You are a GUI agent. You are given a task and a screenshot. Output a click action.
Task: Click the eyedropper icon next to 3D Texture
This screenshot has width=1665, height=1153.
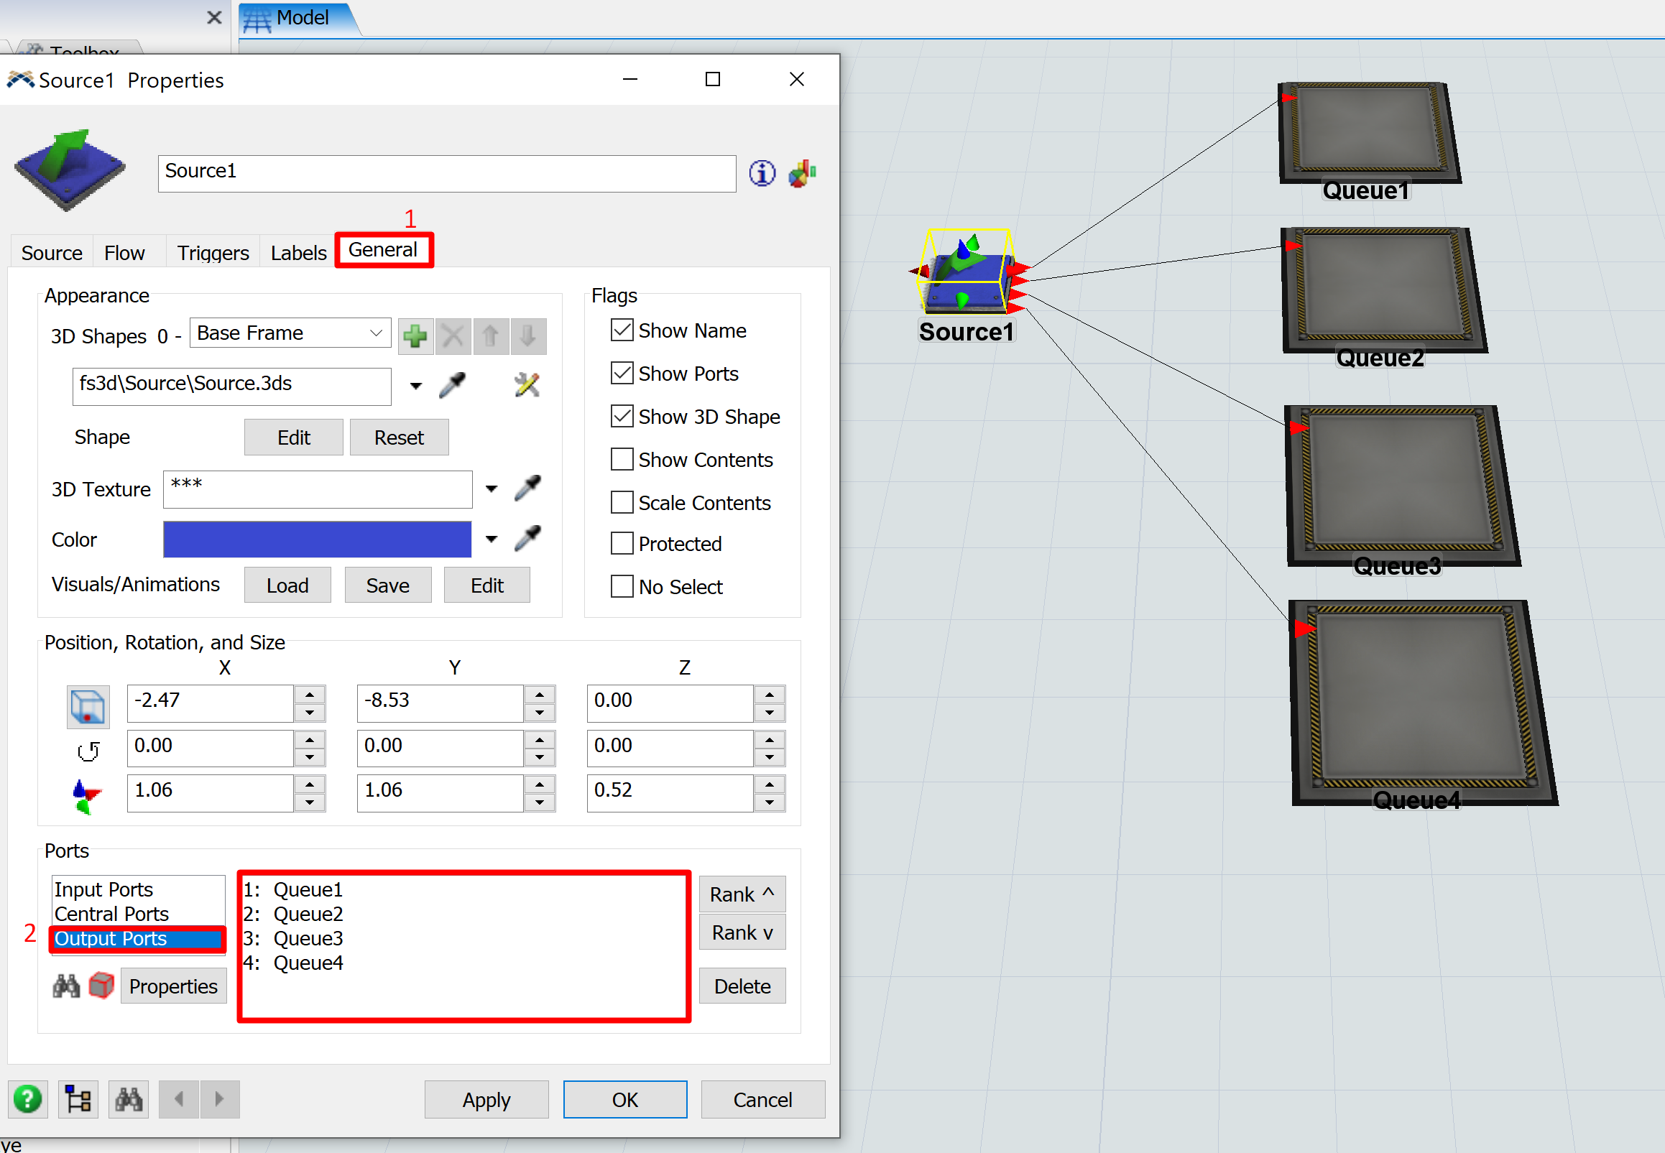click(x=527, y=488)
